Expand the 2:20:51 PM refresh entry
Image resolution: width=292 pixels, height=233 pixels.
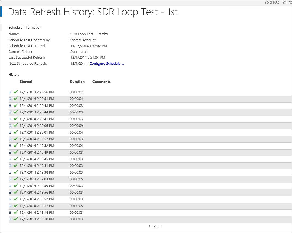pyautogui.click(x=10, y=99)
